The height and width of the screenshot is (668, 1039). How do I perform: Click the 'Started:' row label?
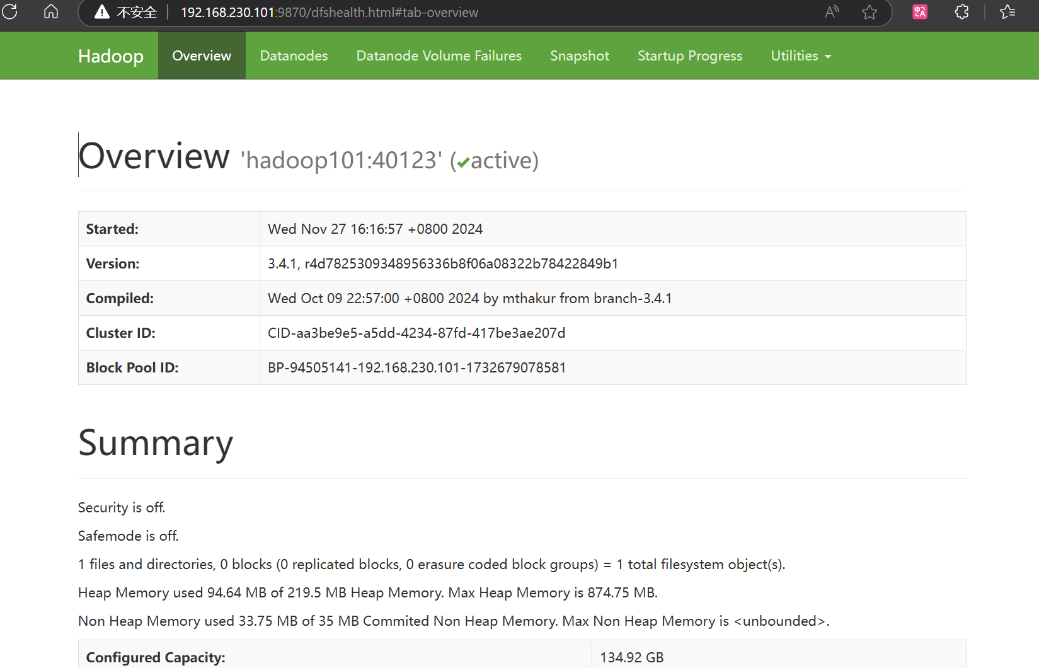click(x=112, y=229)
